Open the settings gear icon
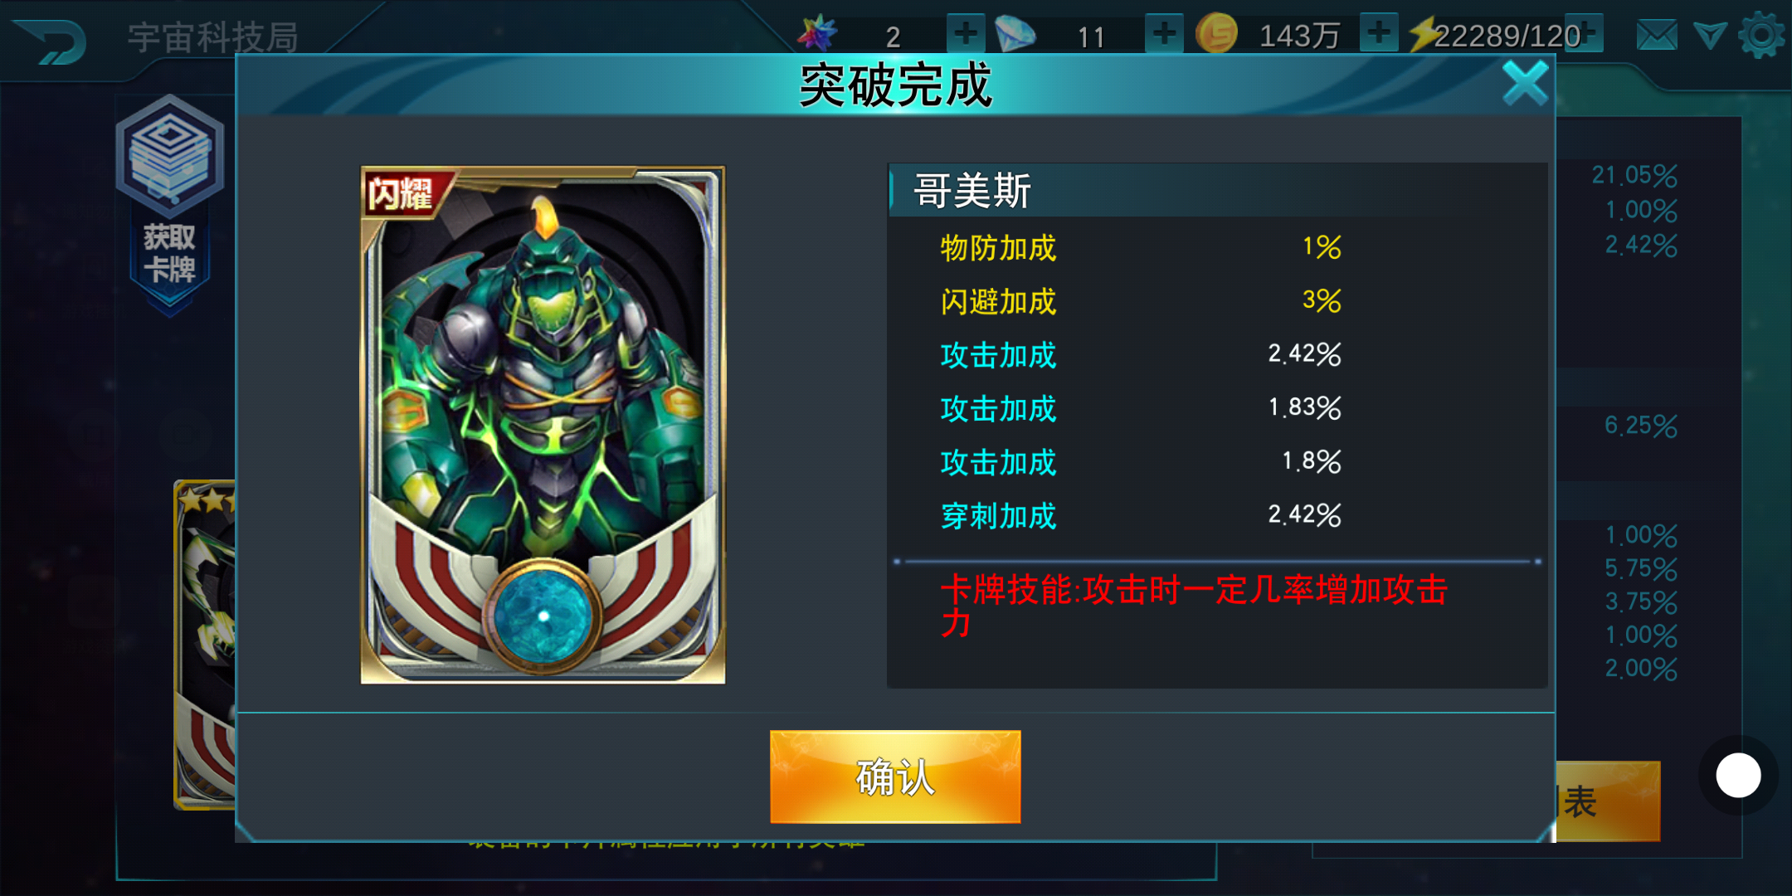Image resolution: width=1792 pixels, height=896 pixels. (x=1761, y=36)
